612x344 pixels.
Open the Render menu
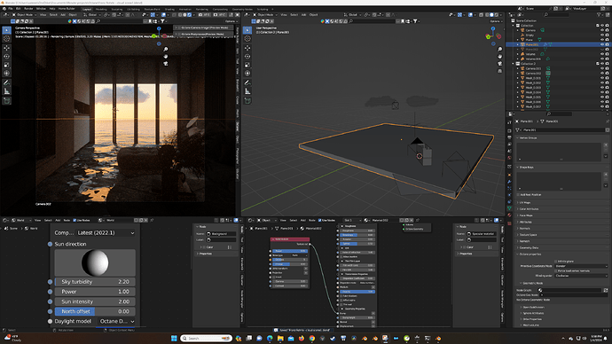(x=29, y=9)
